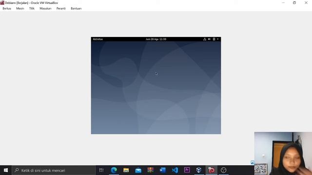Click the webcam overlay video thumbnail
Viewport: 312px width, 175px height.
tap(283, 154)
